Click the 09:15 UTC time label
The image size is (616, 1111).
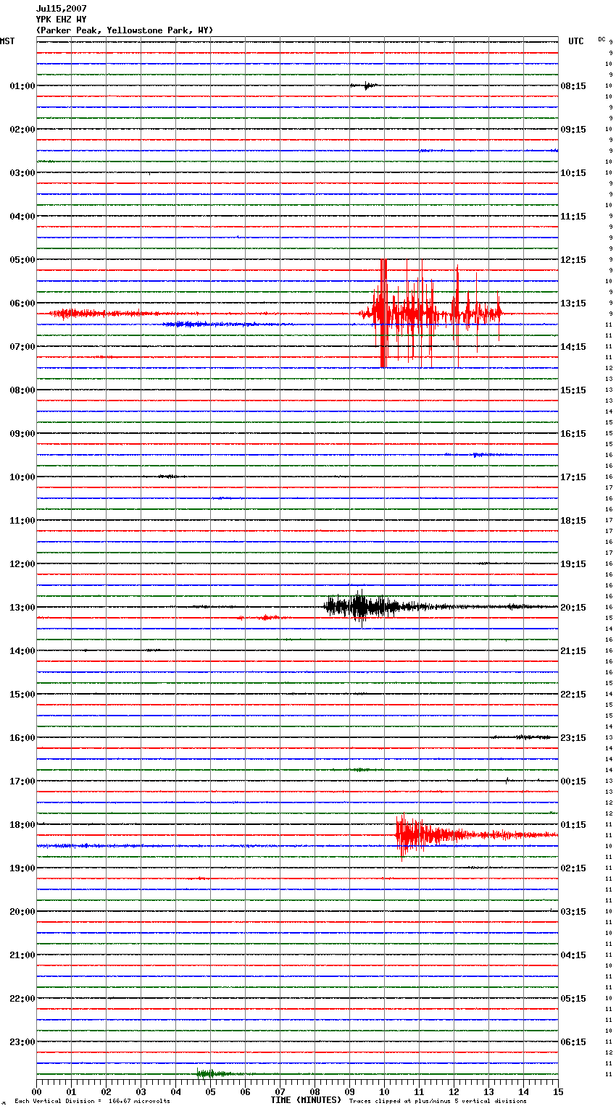tap(573, 130)
